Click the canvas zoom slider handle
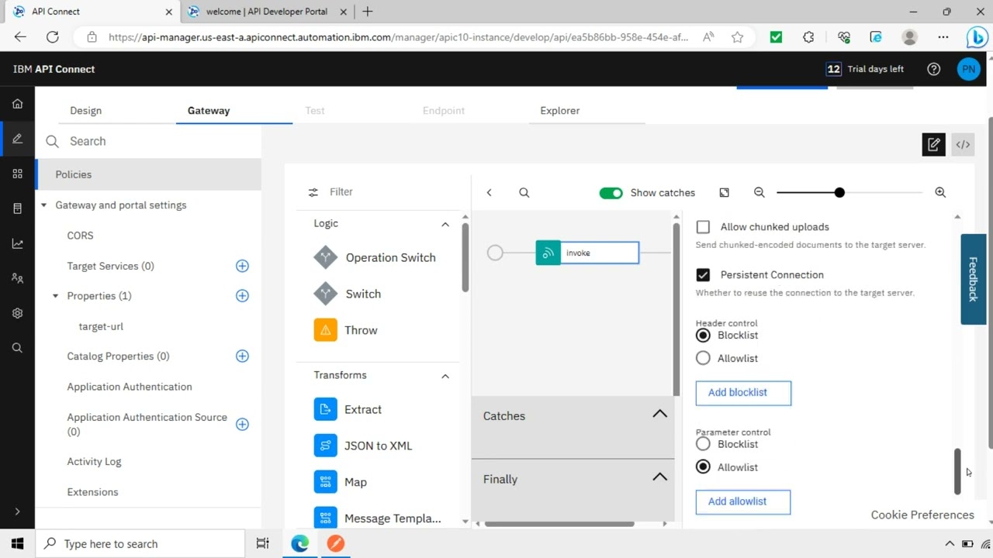This screenshot has height=558, width=993. (x=839, y=192)
